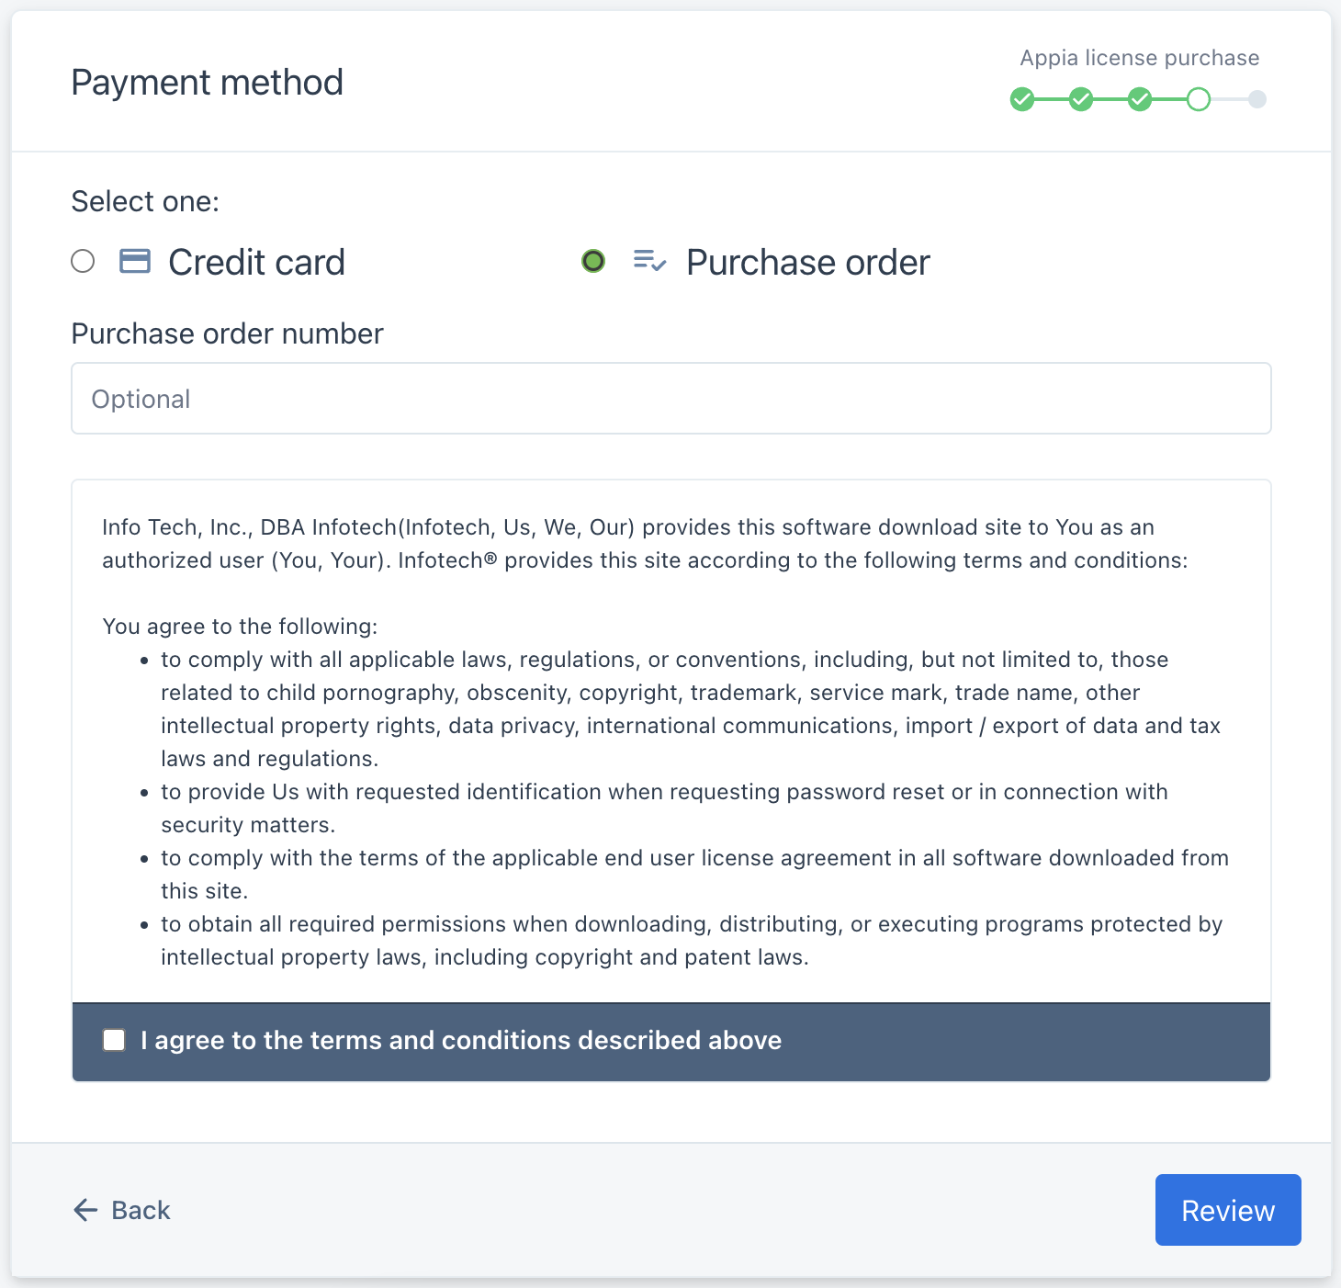This screenshot has height=1288, width=1341.
Task: Click the third completed step checkmark
Action: click(x=1140, y=99)
